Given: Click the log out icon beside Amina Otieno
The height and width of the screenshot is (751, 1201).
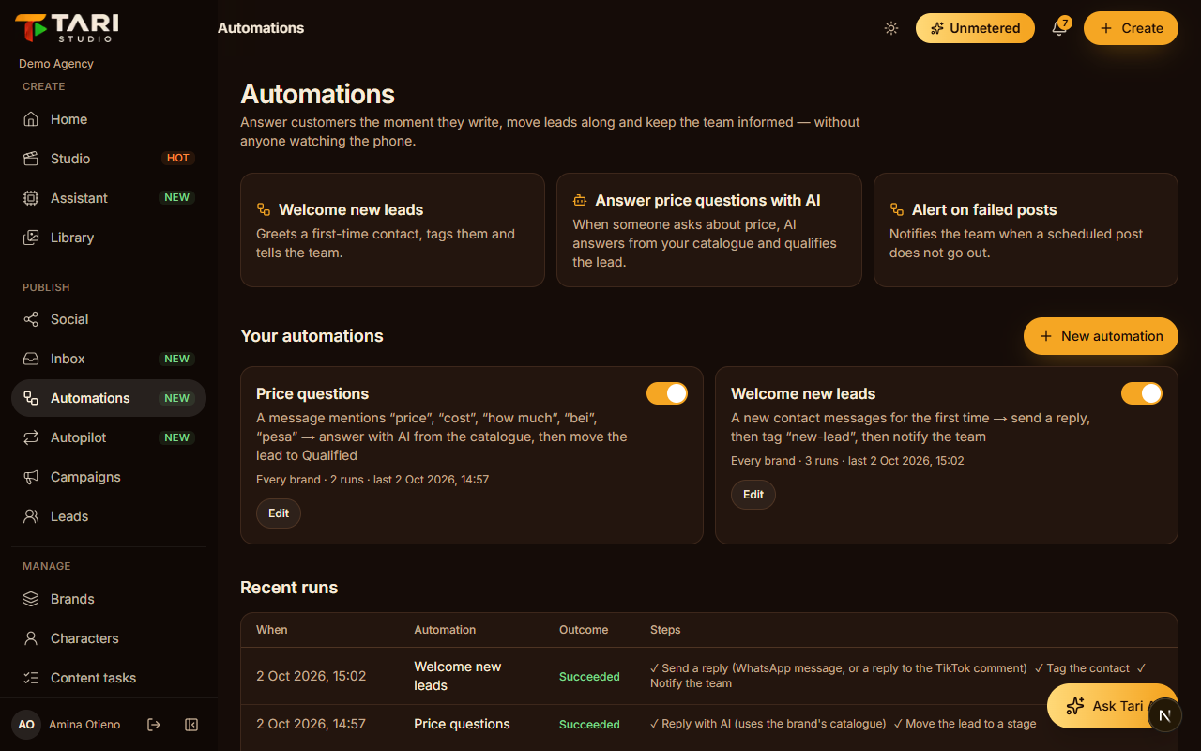Looking at the screenshot, I should (154, 725).
